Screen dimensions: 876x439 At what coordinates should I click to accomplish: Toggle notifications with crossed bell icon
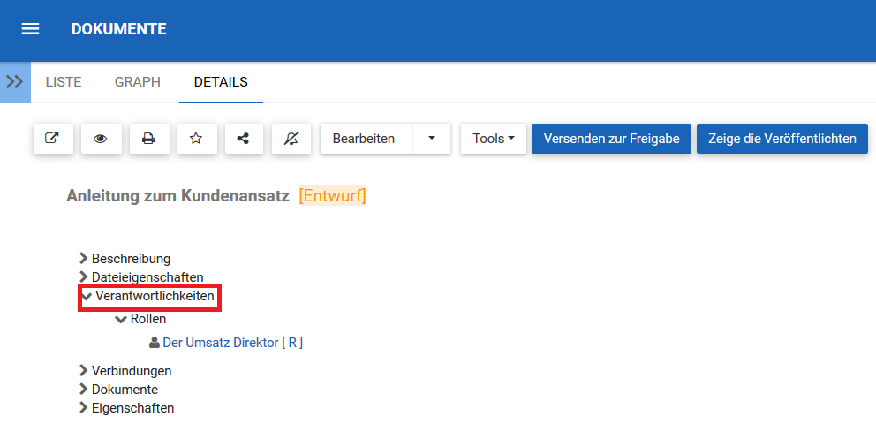[x=291, y=139]
